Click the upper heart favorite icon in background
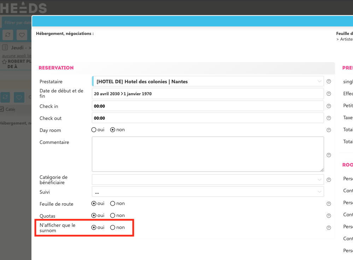 point(22,35)
